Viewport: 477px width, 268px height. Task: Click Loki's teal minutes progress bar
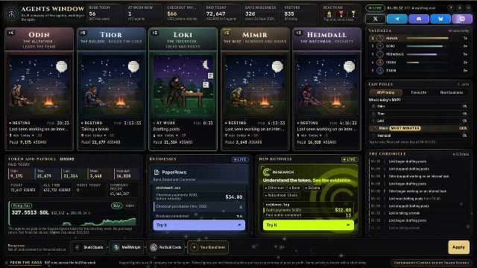pos(424,46)
